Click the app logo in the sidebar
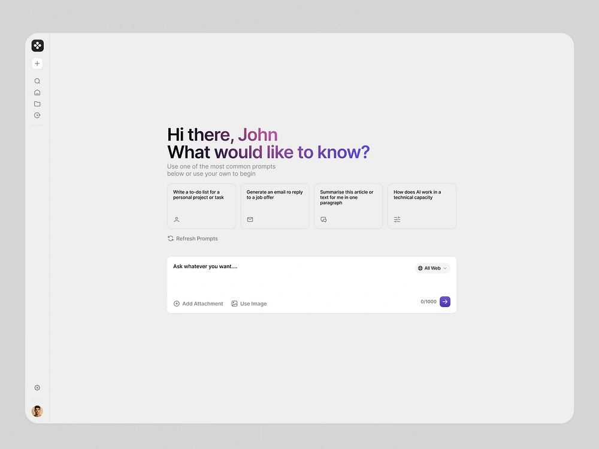 37,45
